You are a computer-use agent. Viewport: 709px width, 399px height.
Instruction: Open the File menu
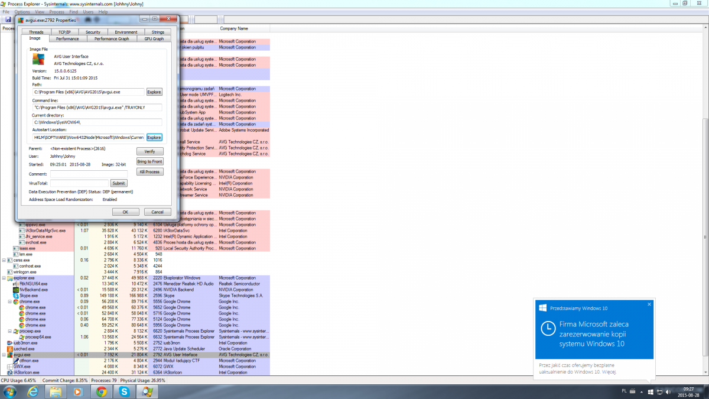point(6,12)
